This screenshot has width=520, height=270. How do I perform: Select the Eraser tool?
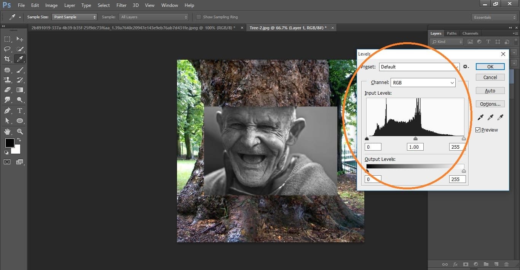[x=8, y=89]
